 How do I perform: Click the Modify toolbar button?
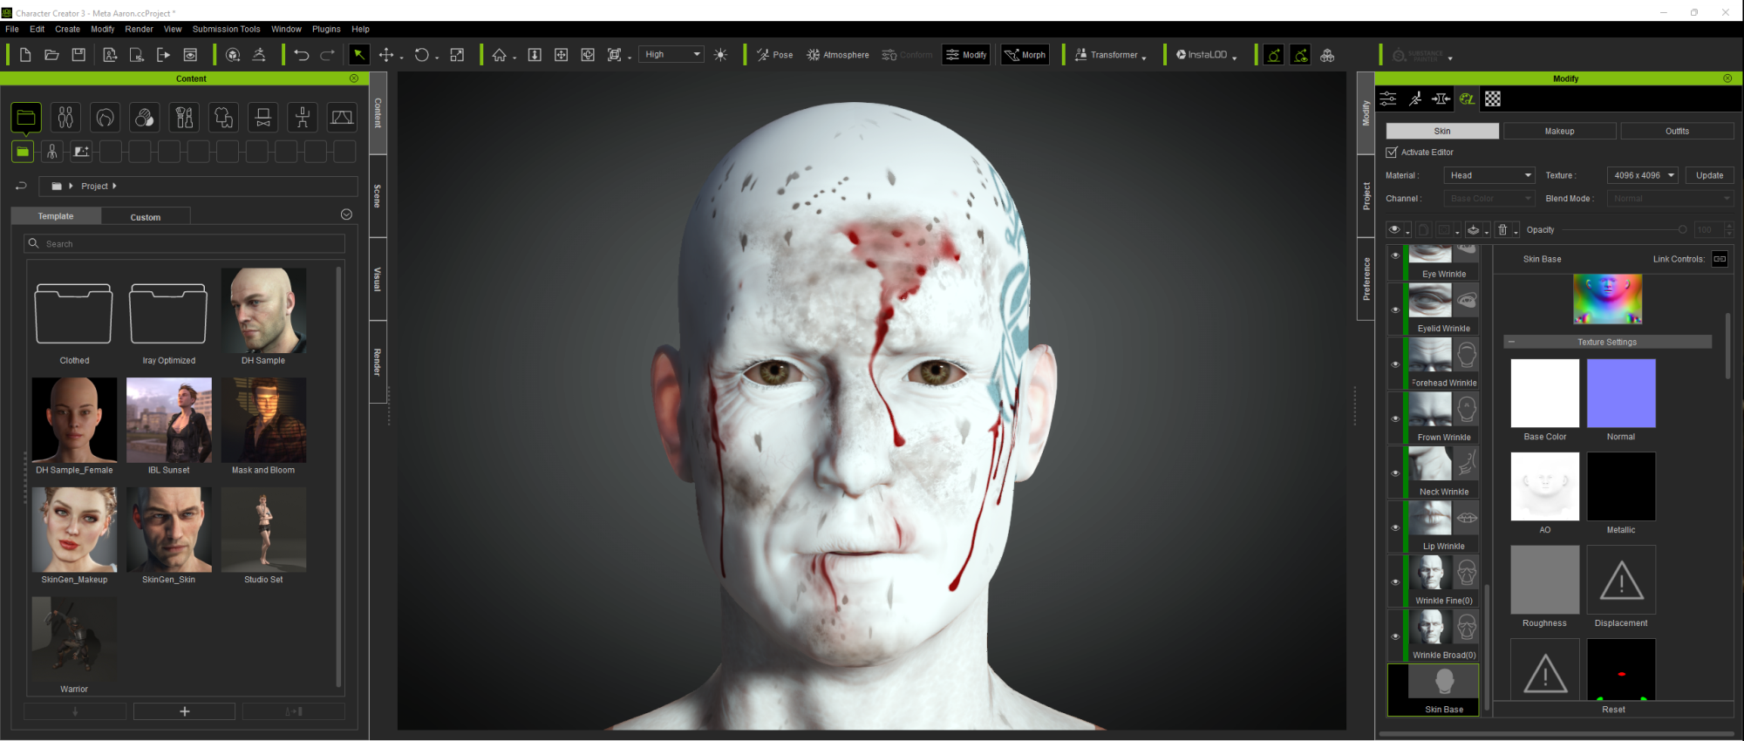[x=966, y=55]
